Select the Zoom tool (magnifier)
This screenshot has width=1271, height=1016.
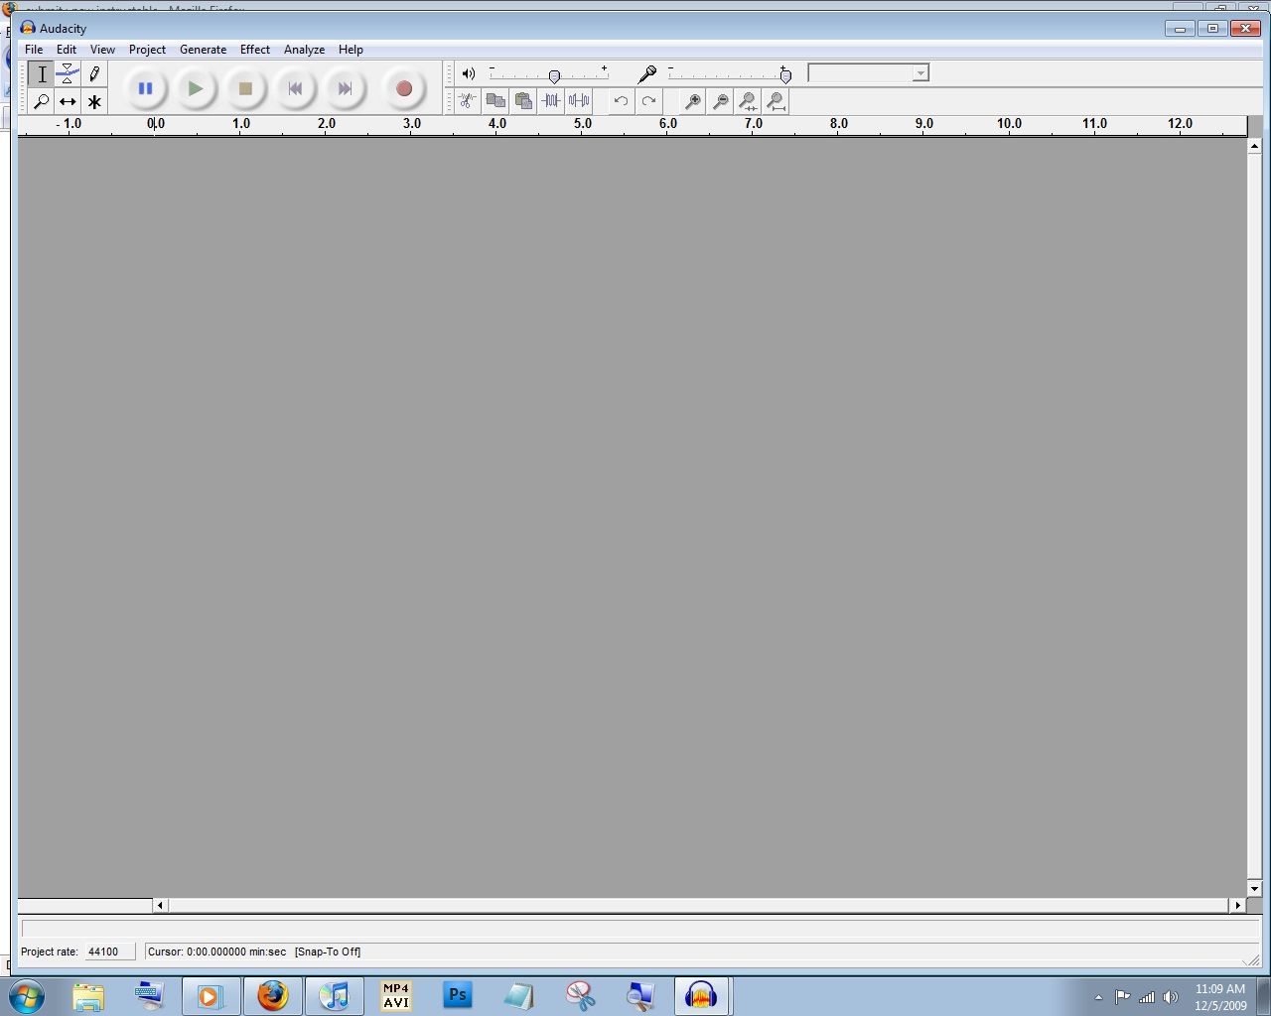(x=42, y=100)
